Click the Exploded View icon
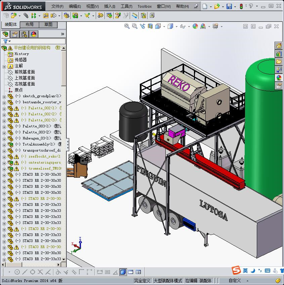 [118, 16]
